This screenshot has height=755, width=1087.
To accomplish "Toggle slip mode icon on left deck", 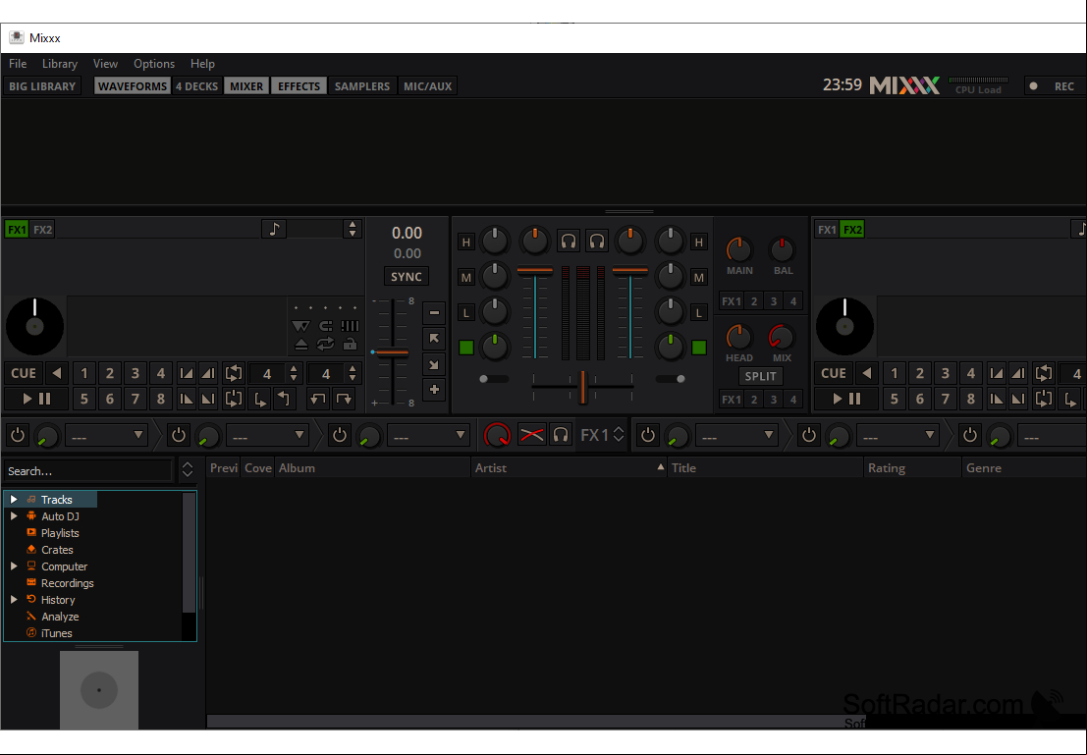I will coord(326,325).
